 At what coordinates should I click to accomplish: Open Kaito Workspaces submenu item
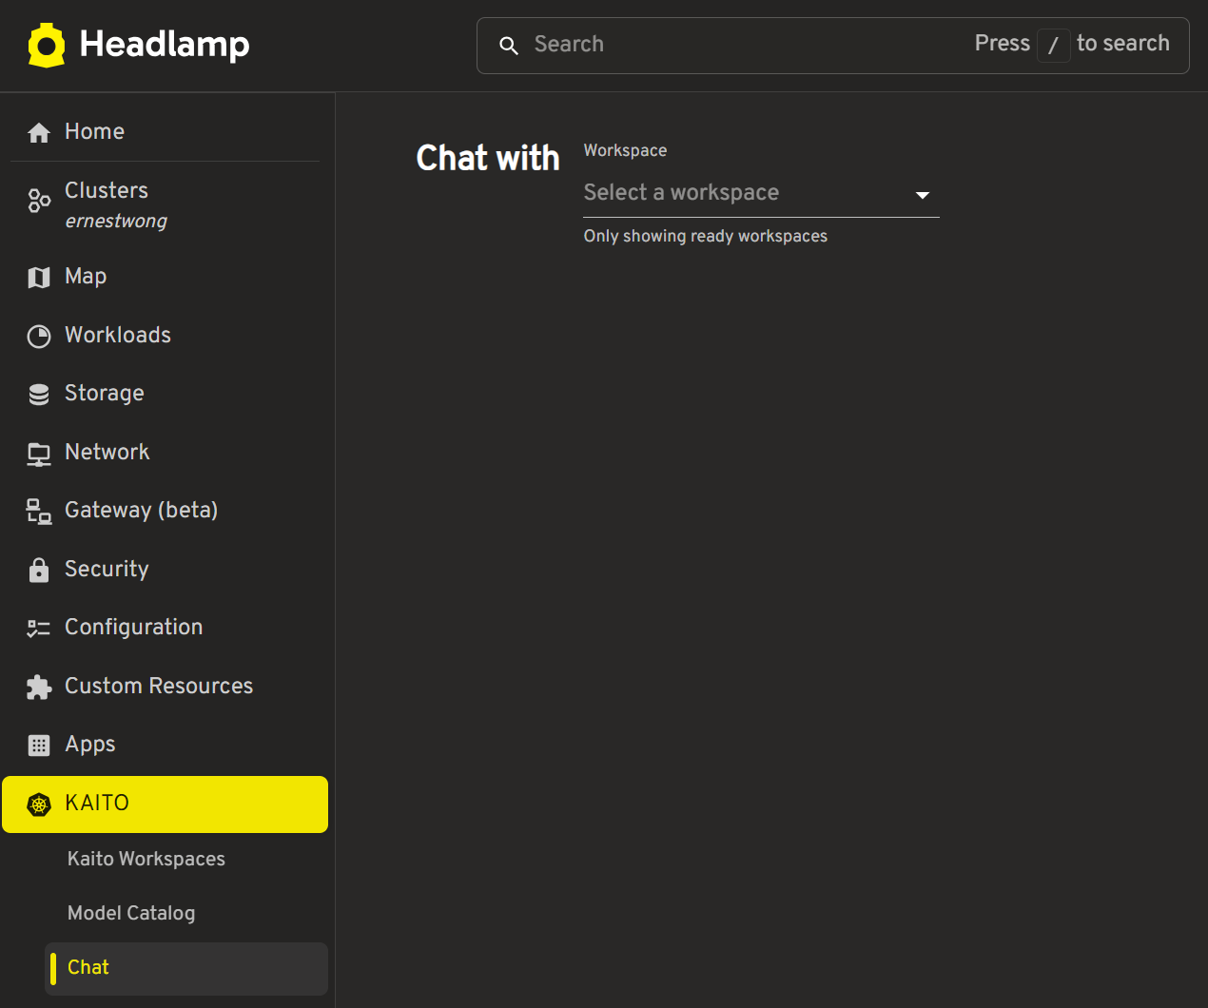(x=185, y=860)
